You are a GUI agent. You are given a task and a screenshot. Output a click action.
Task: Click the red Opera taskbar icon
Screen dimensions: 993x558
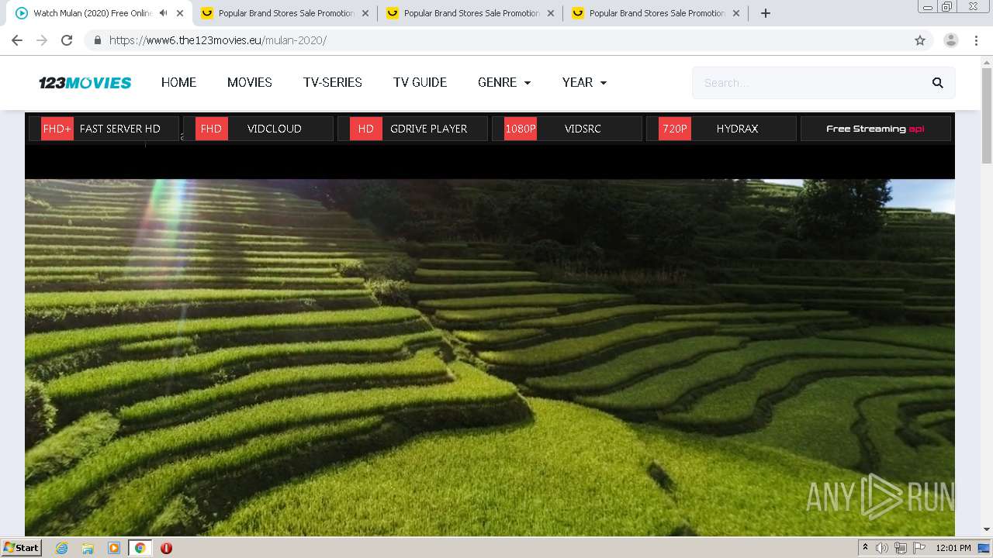[x=166, y=548]
